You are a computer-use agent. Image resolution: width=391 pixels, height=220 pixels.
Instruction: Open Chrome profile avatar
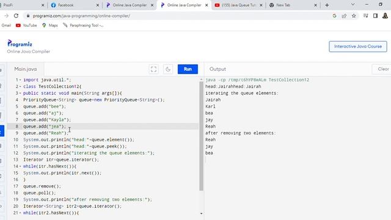[x=385, y=16]
